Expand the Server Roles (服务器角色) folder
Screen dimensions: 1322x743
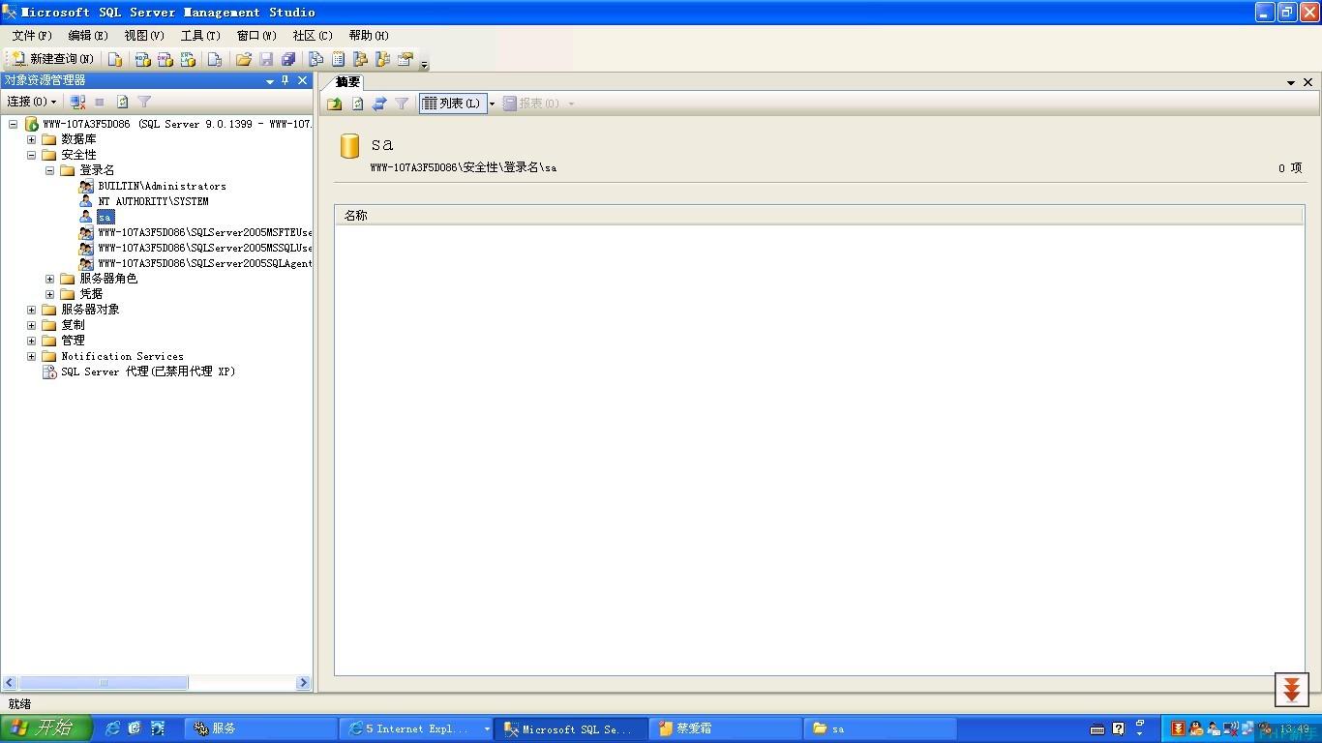pos(49,279)
